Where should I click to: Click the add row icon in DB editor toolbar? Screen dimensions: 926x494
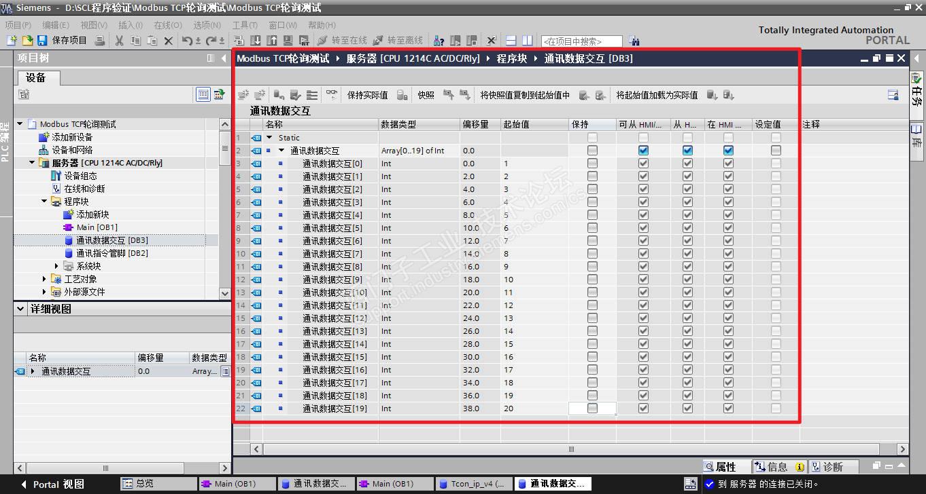(x=259, y=95)
